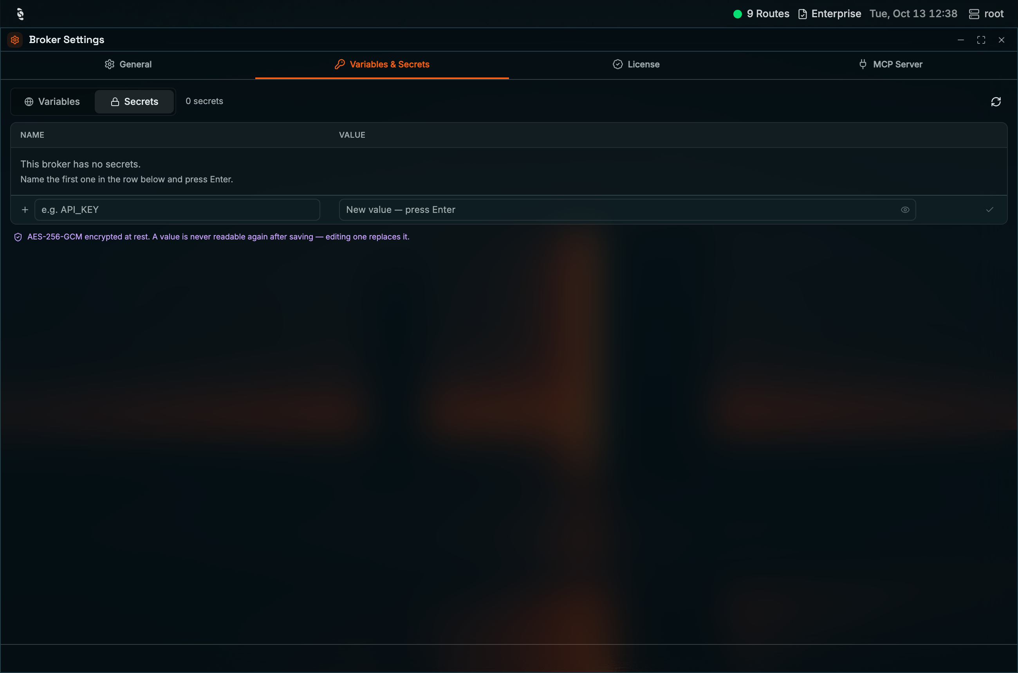The height and width of the screenshot is (673, 1018).
Task: Click the date 'Tue, Oct 13 12:38'
Action: 913,14
